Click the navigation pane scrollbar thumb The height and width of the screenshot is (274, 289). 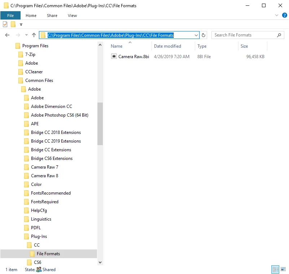pyautogui.click(x=100, y=124)
